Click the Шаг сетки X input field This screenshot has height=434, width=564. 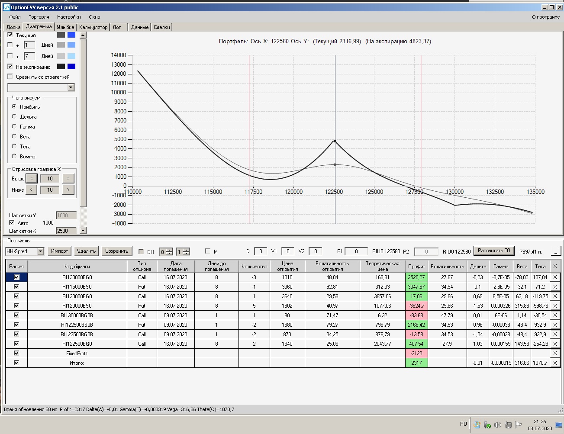66,231
